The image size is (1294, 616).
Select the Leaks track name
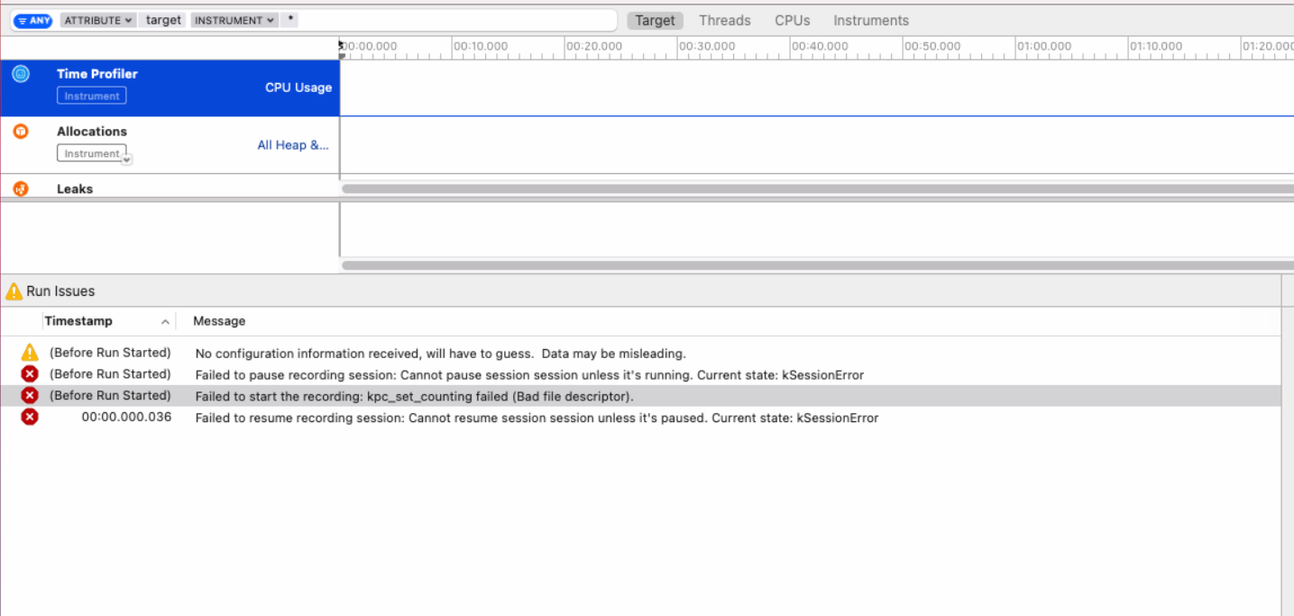pyautogui.click(x=75, y=189)
